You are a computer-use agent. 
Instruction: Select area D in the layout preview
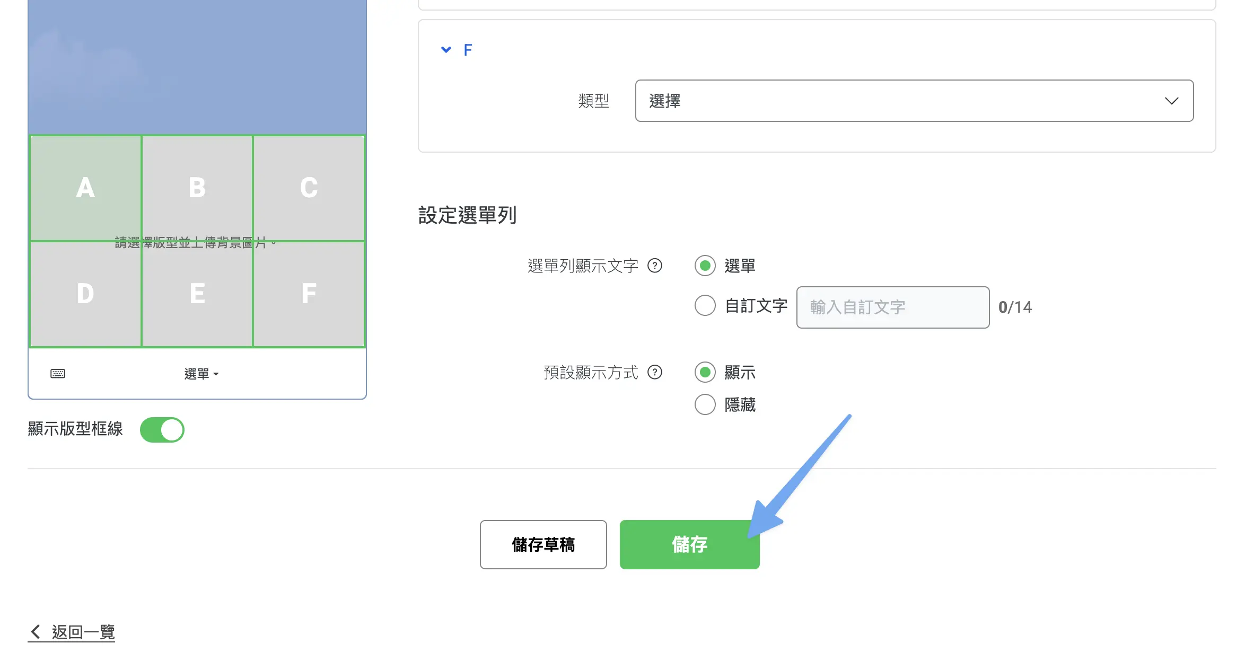coord(85,294)
